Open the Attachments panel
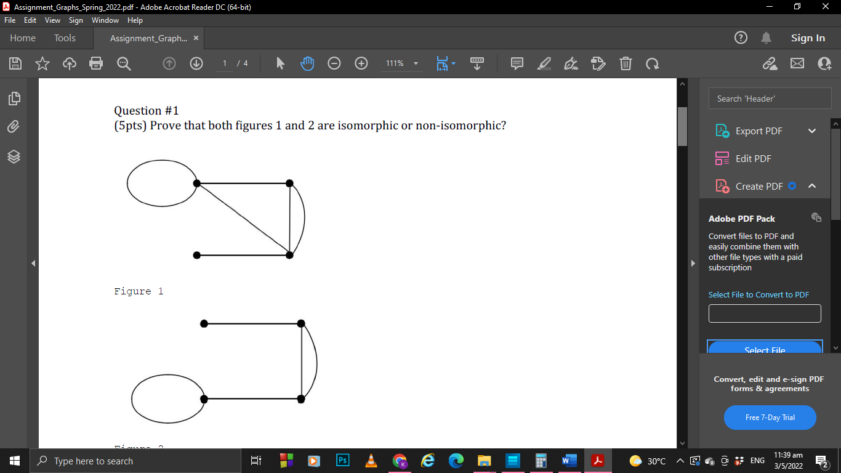 pyautogui.click(x=13, y=127)
